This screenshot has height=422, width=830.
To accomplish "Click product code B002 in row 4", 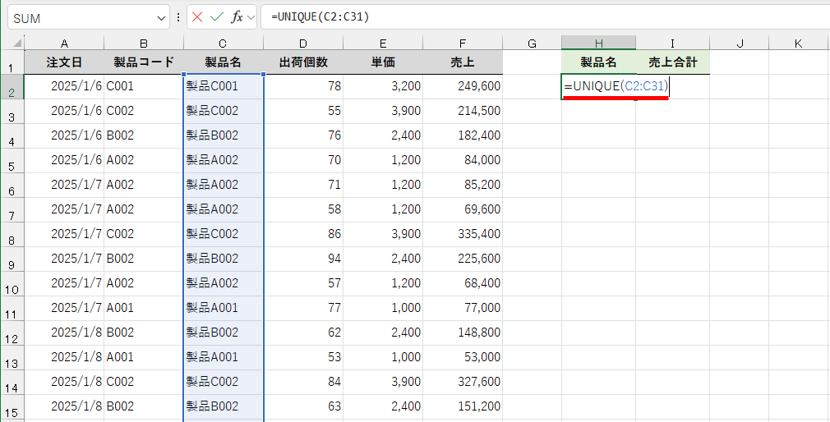I will coord(144,136).
